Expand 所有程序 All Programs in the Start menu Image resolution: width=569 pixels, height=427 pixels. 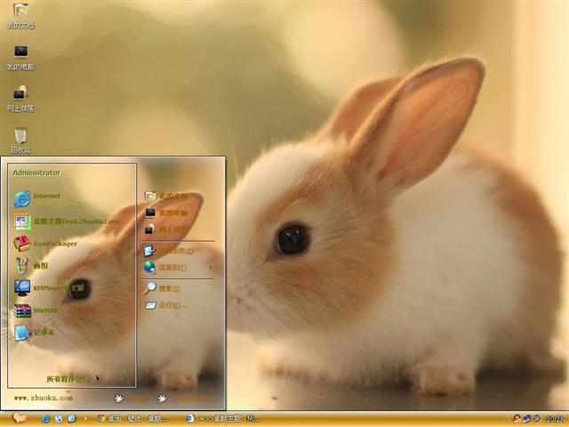click(x=73, y=379)
